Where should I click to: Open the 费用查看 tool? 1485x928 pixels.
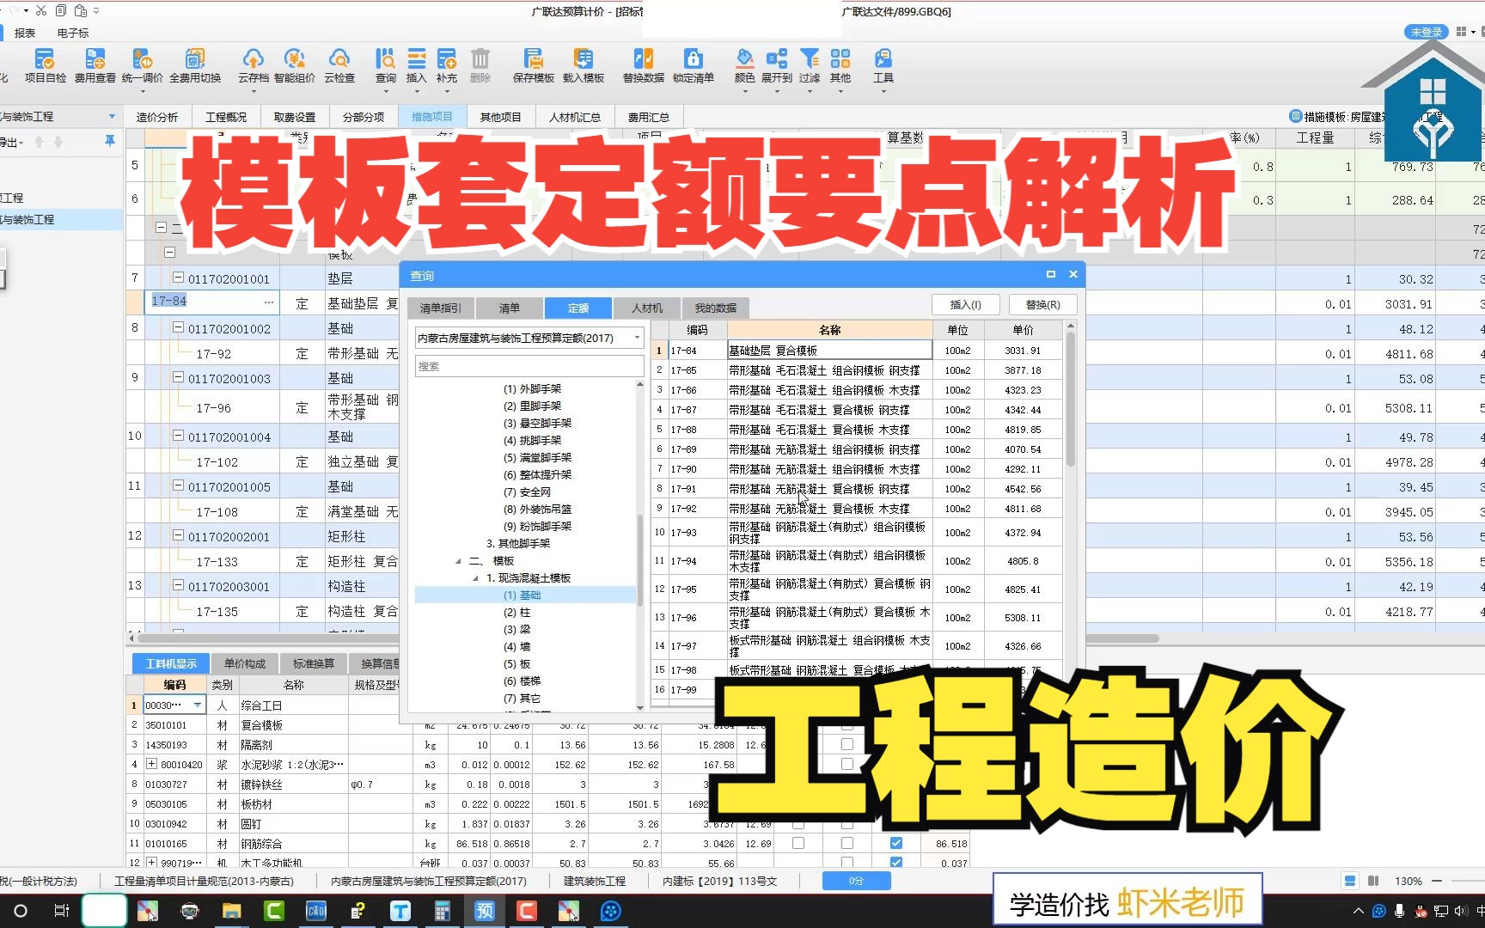pos(95,66)
